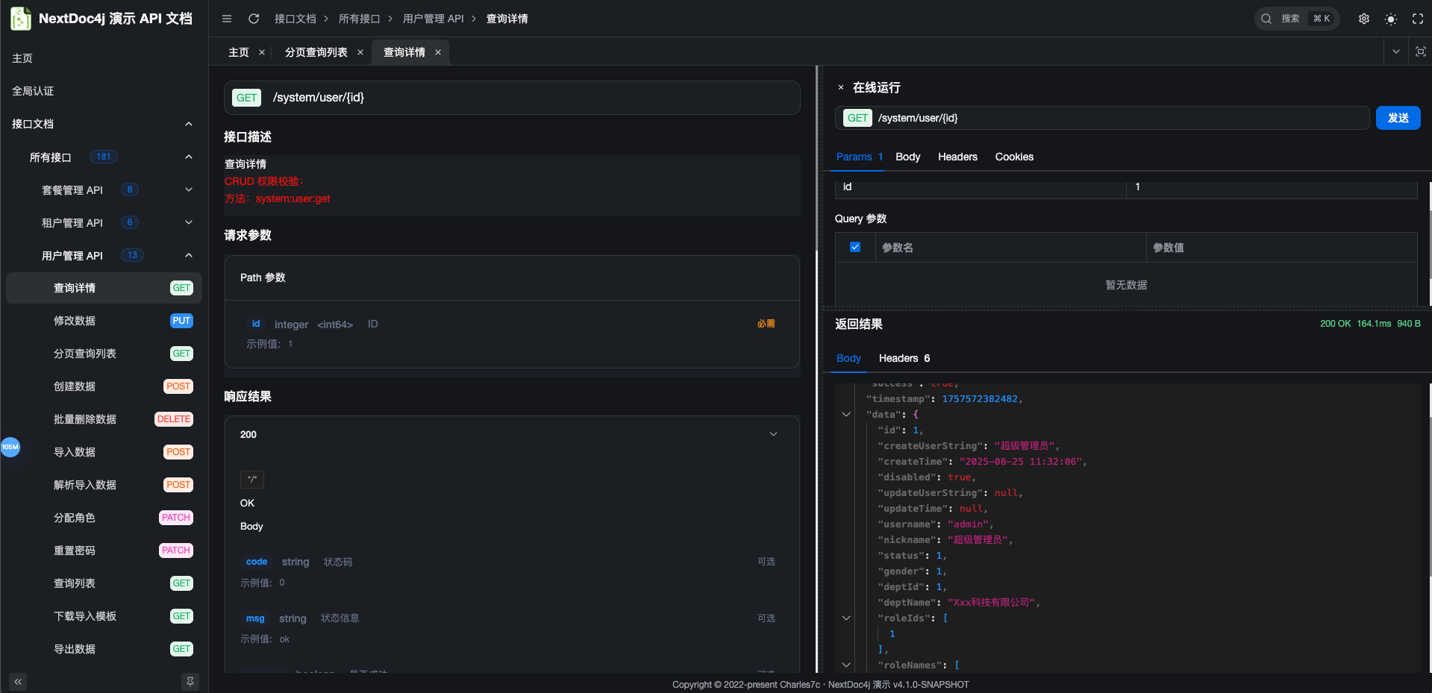Collapse the 接口文档 menu section
Screen dimensions: 1432x693
189,124
